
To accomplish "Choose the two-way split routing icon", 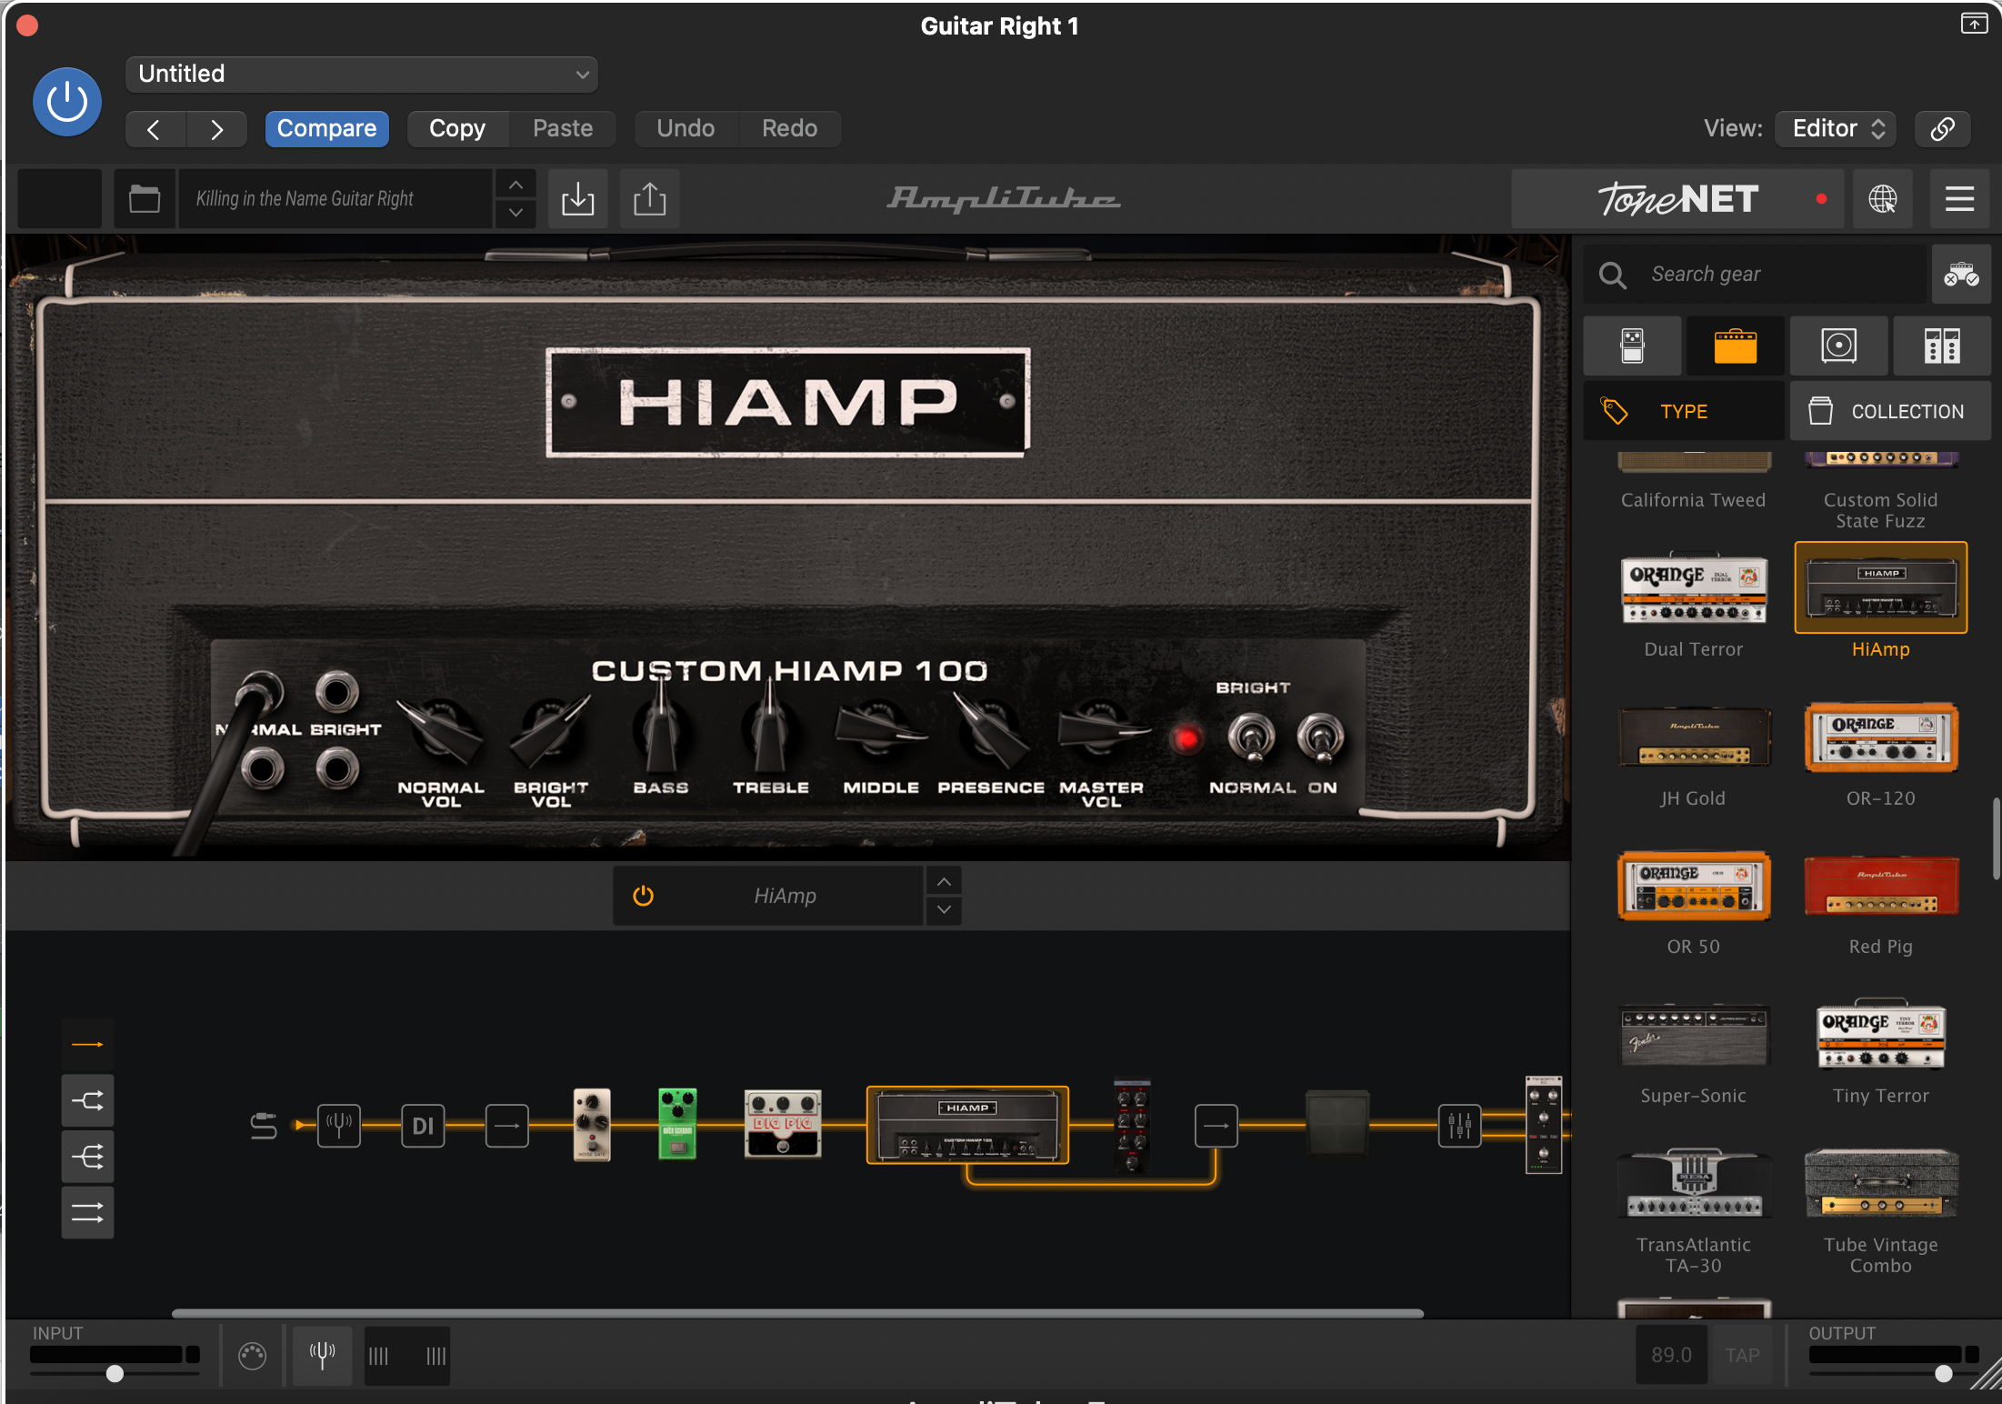I will pos(87,1101).
